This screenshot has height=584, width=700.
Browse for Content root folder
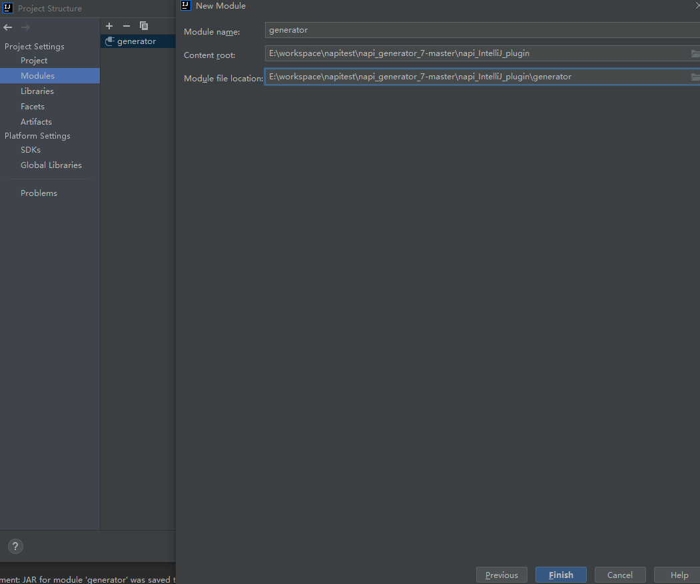695,53
